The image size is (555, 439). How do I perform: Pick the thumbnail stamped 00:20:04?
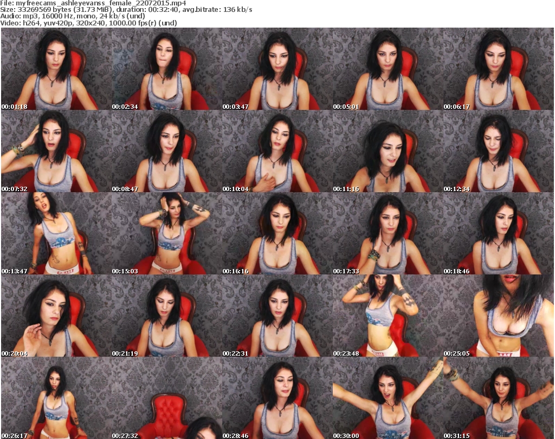click(x=56, y=316)
